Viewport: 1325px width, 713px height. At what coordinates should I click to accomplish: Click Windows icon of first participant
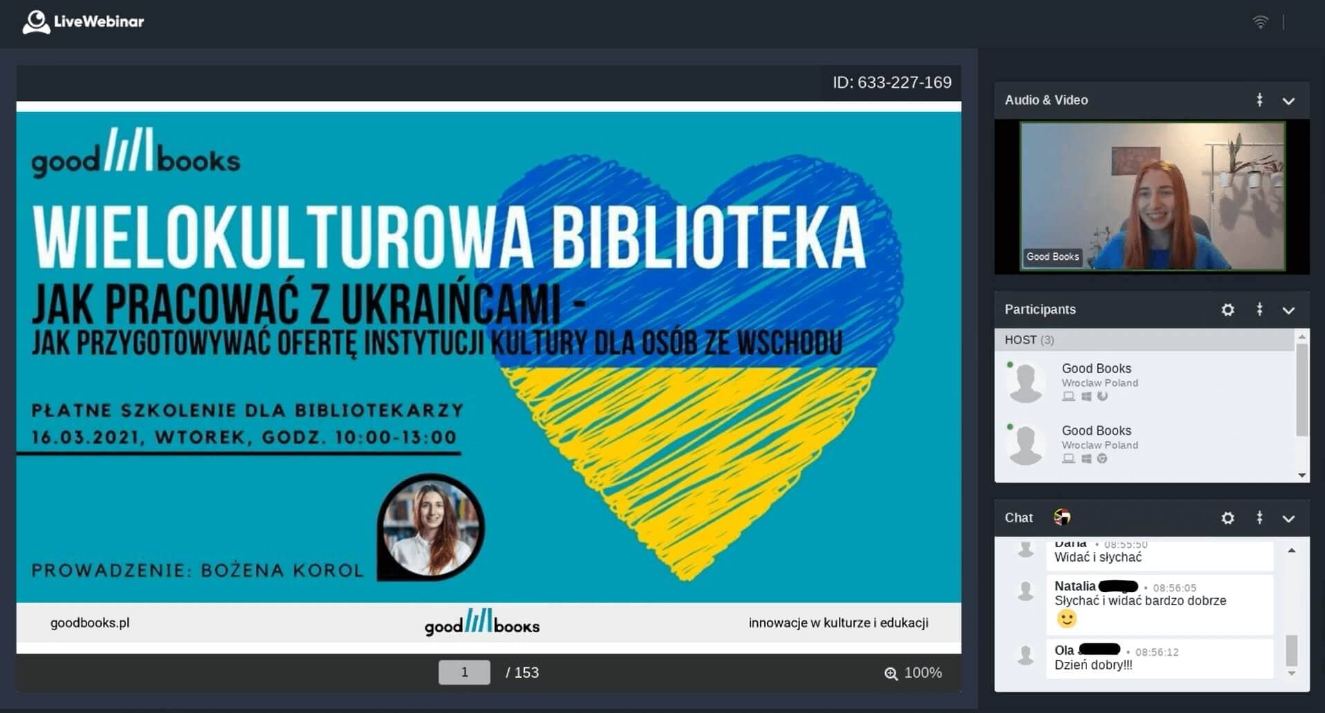(1086, 397)
